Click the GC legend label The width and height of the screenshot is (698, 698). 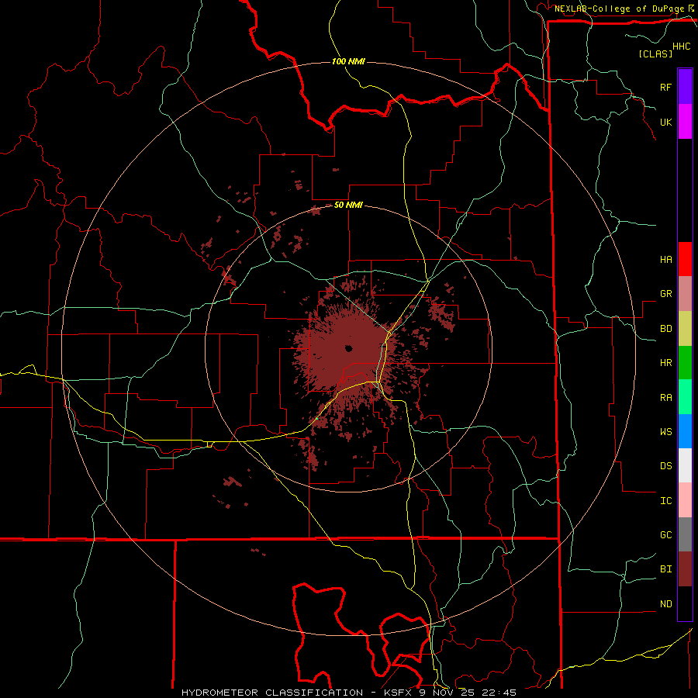coord(665,534)
